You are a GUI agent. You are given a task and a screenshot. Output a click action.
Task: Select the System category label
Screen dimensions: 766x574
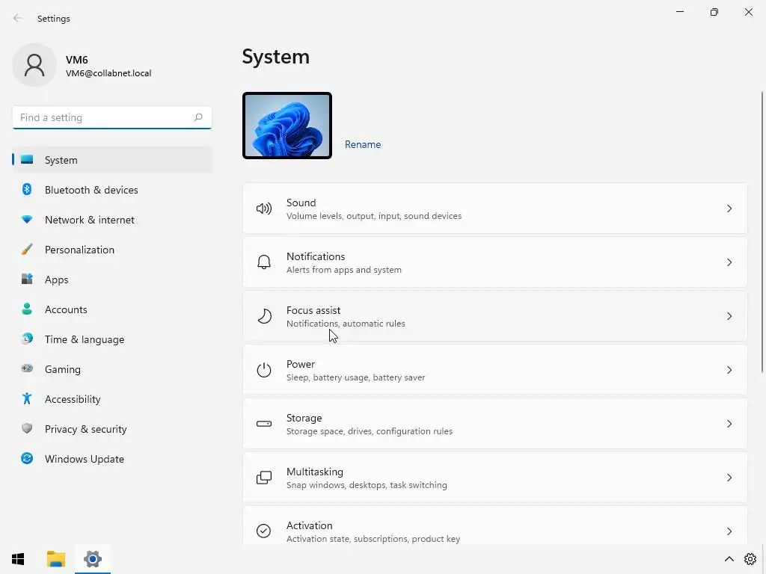(61, 160)
